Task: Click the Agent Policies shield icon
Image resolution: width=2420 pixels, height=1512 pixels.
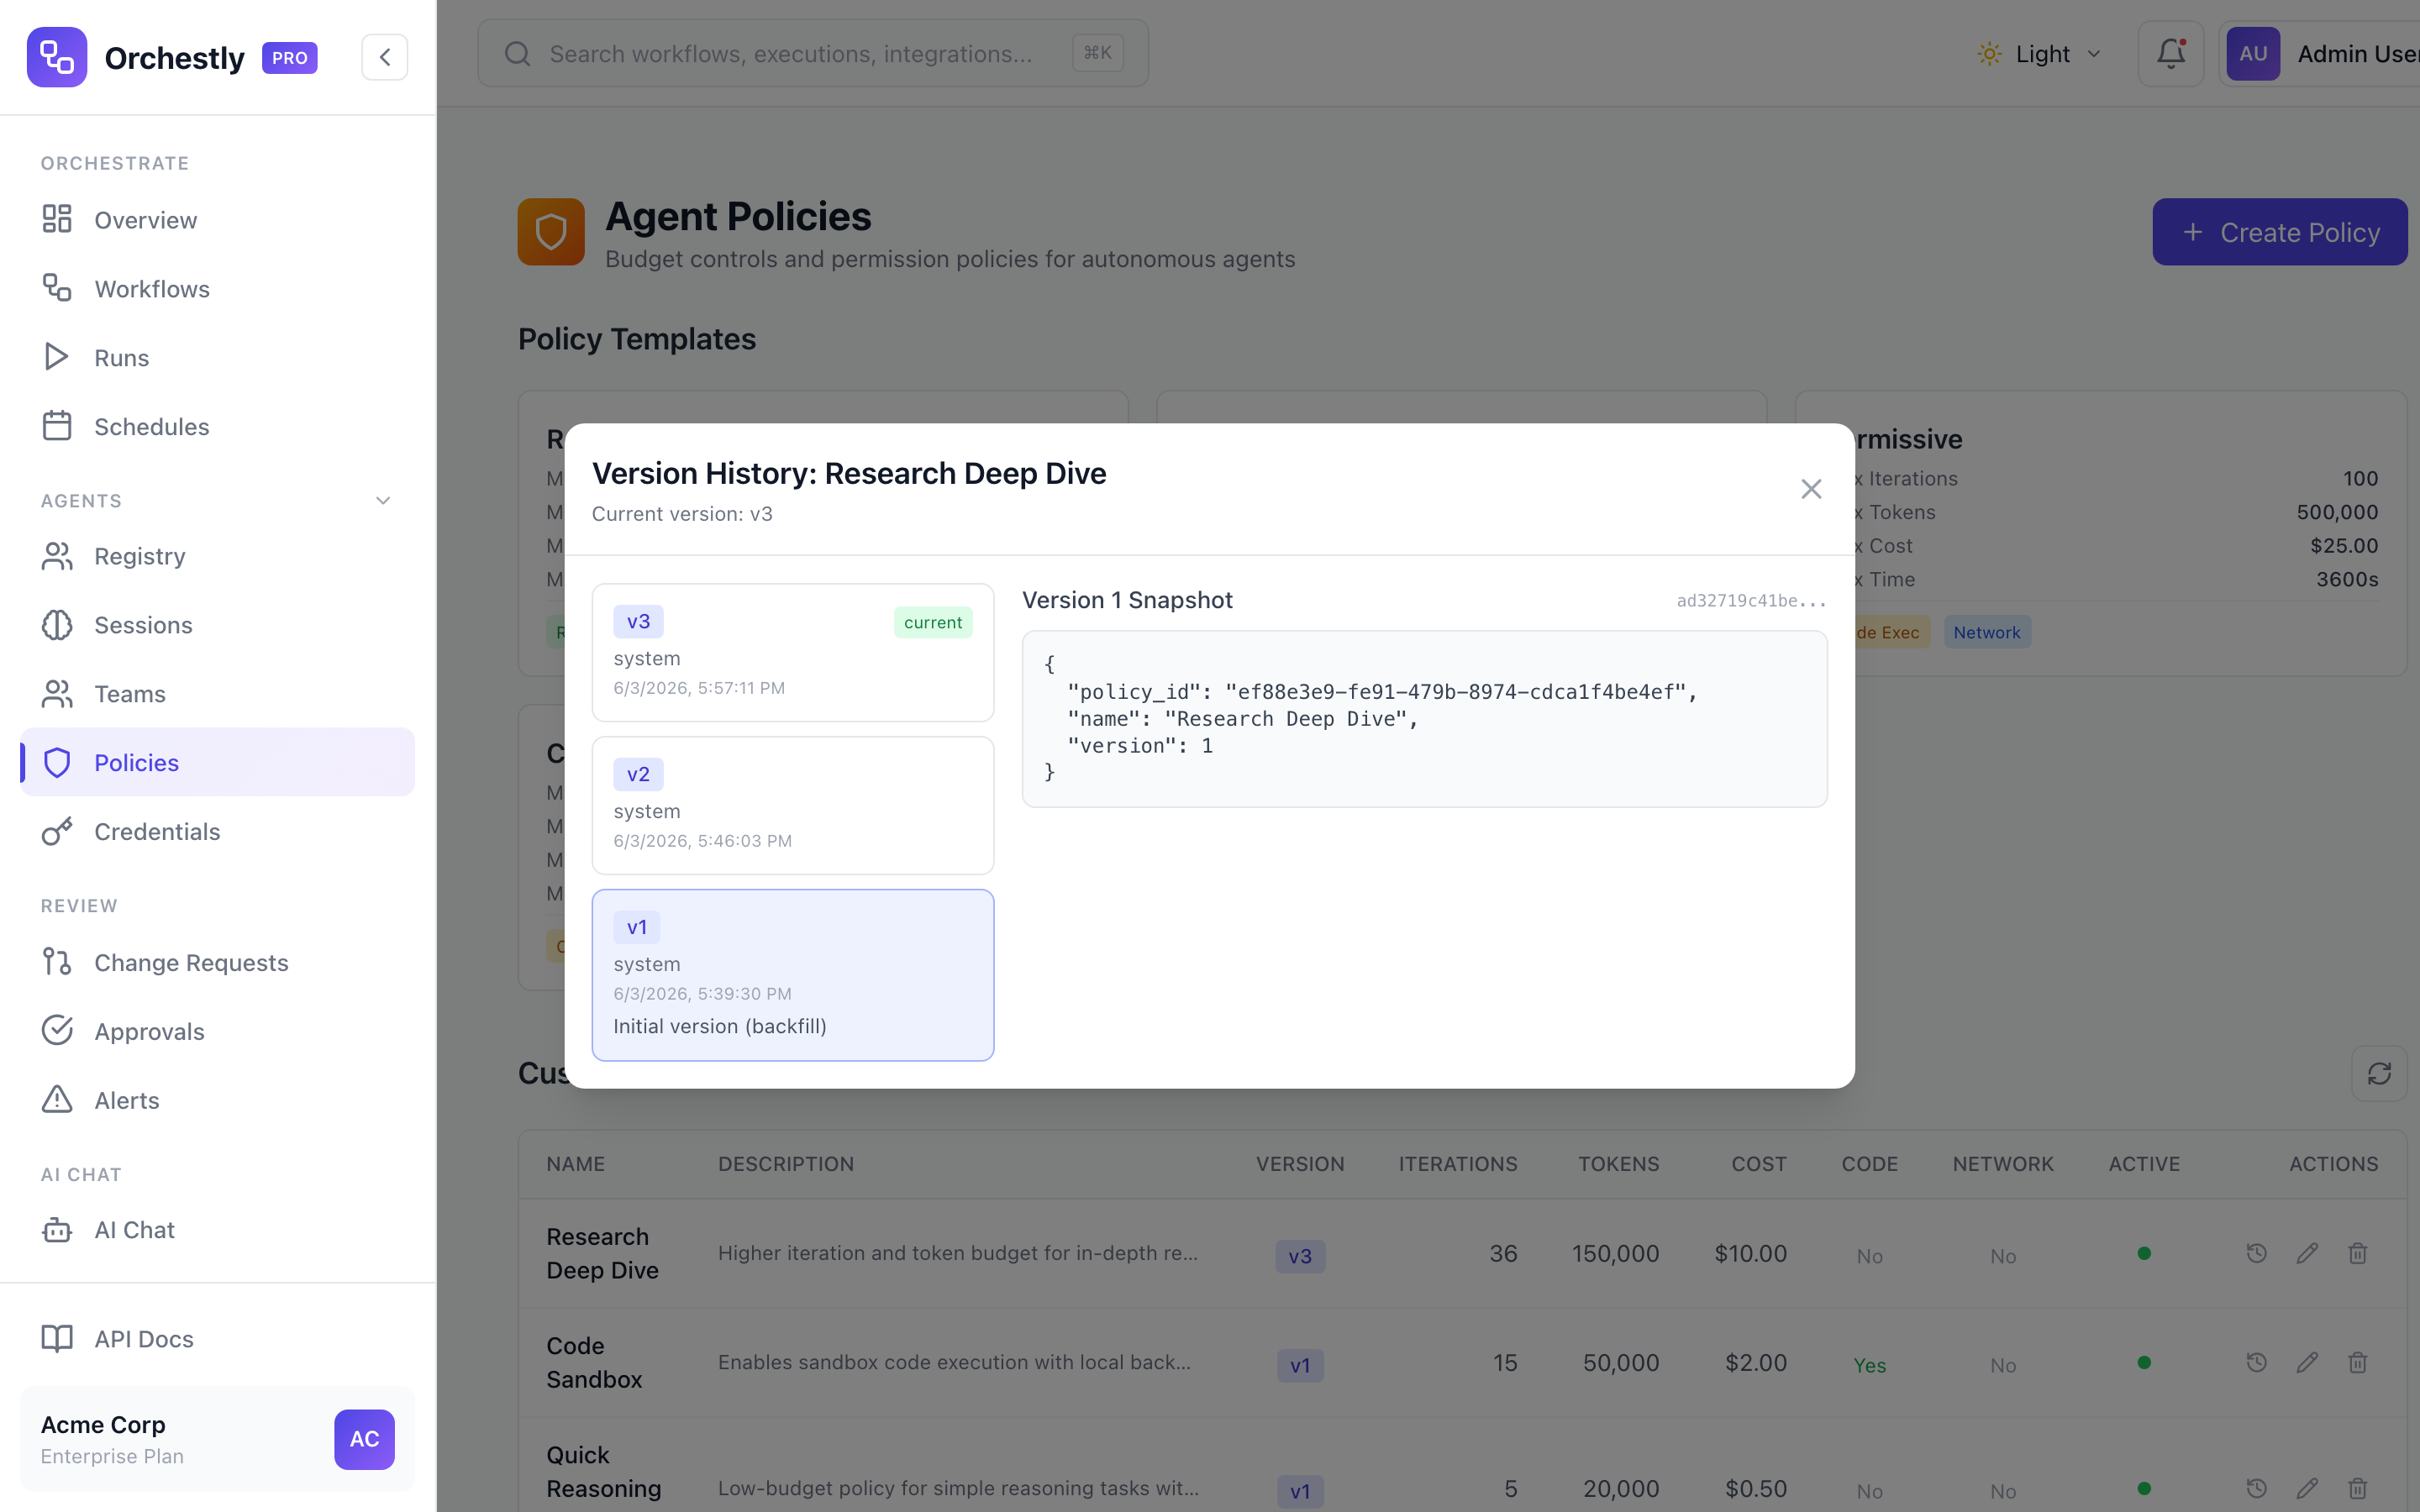Action: coord(551,232)
